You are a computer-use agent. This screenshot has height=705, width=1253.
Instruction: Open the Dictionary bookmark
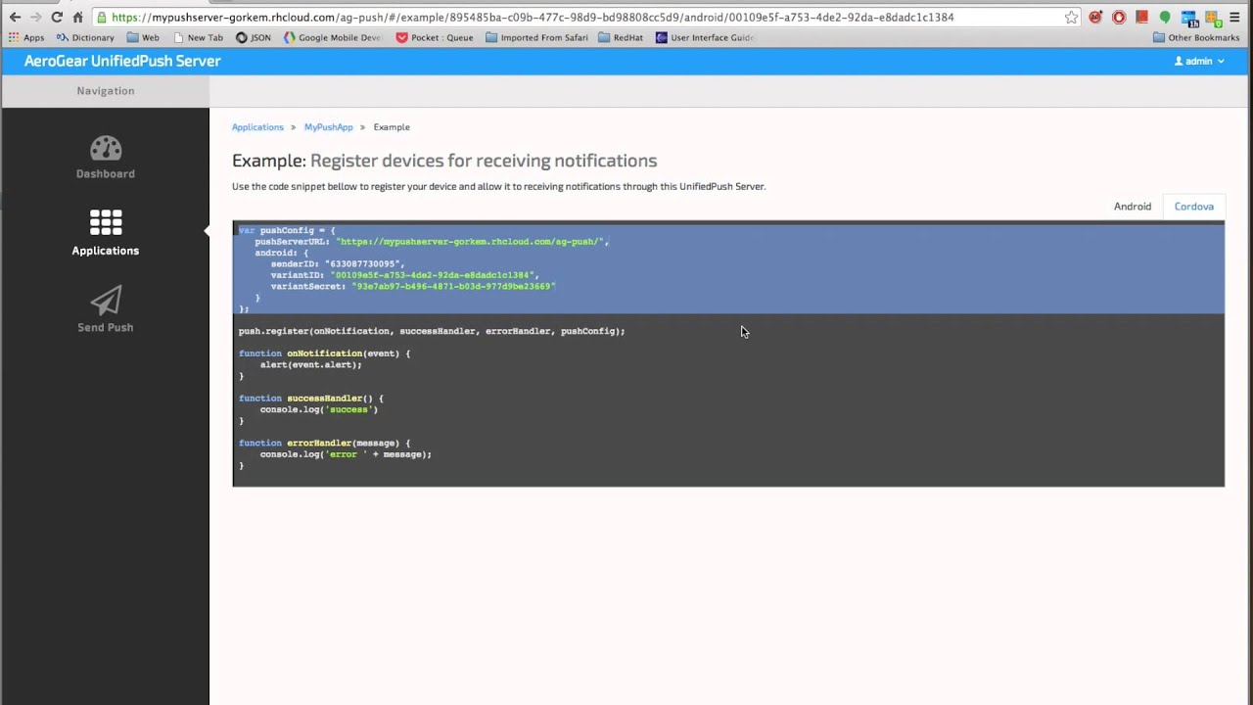(x=85, y=37)
